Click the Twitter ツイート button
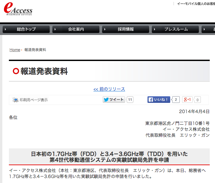The height and width of the screenshot is (183, 215). [114, 100]
